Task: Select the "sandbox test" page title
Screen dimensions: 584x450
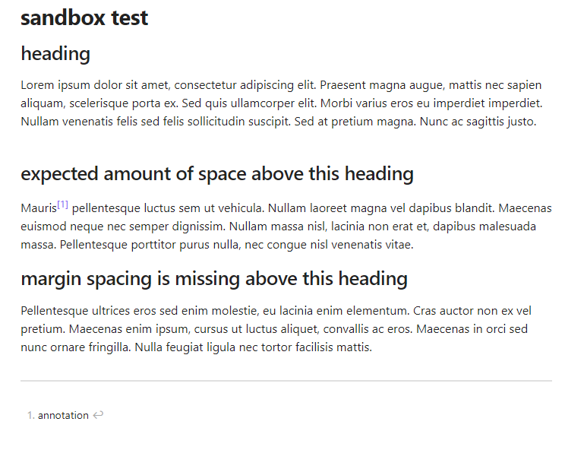Action: [84, 18]
